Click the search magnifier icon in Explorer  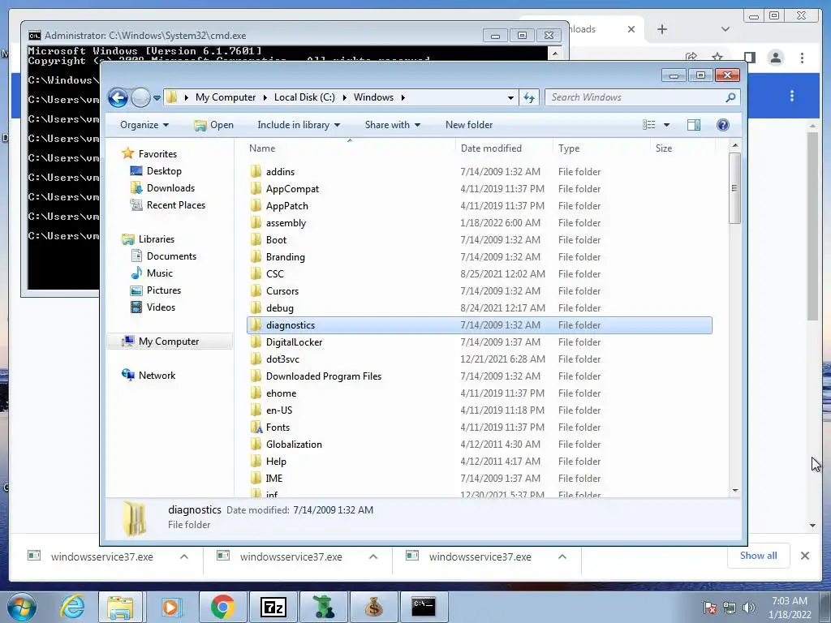point(730,97)
